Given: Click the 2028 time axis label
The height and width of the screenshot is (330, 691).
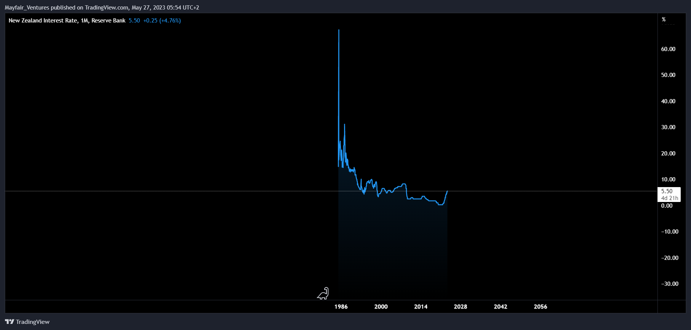Looking at the screenshot, I should (x=461, y=307).
